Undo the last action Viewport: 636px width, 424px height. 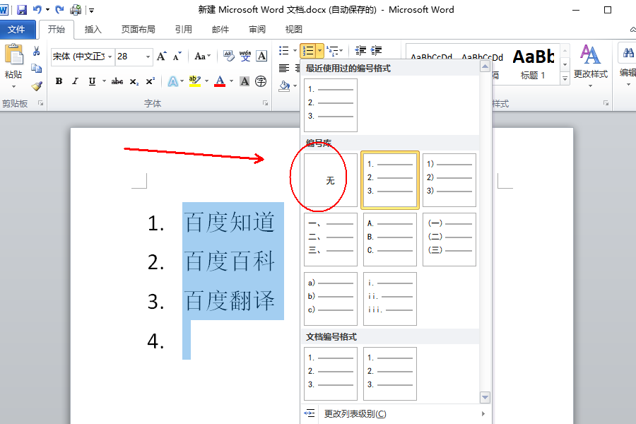[x=37, y=9]
